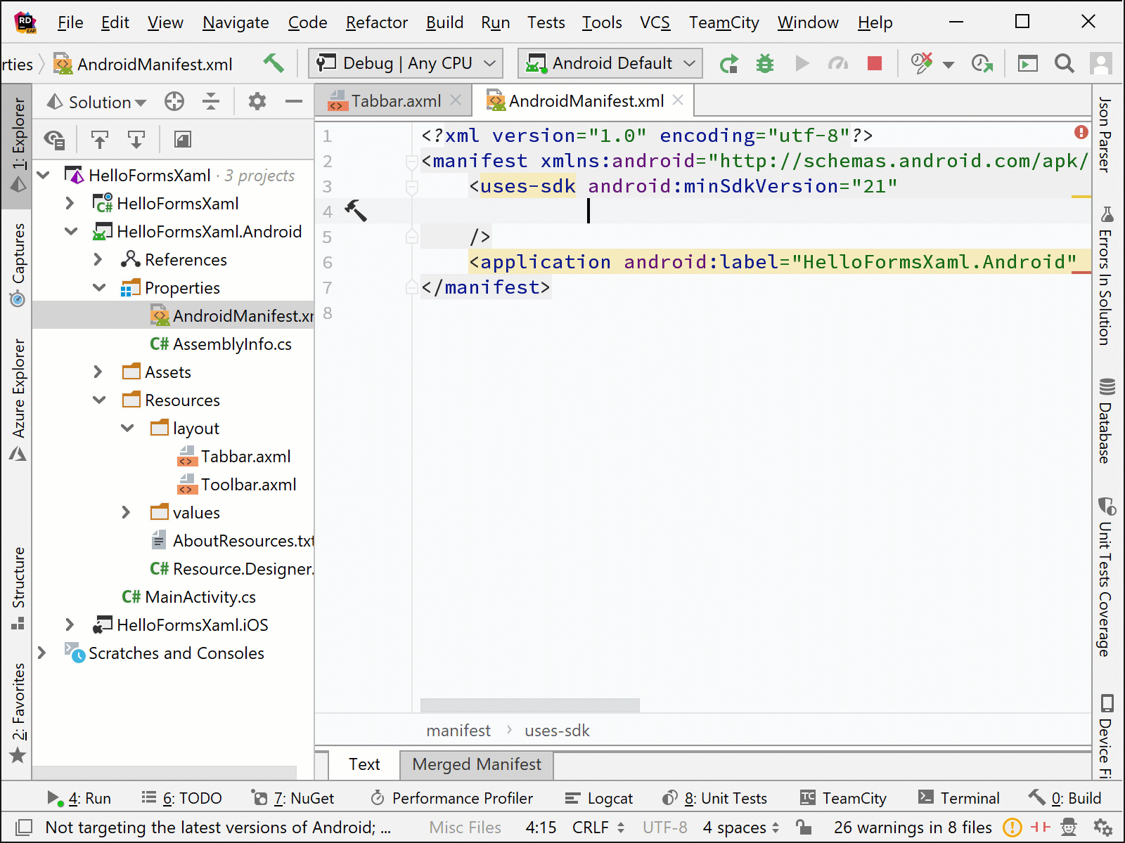Click the red merge indicator in status bar

(1041, 828)
